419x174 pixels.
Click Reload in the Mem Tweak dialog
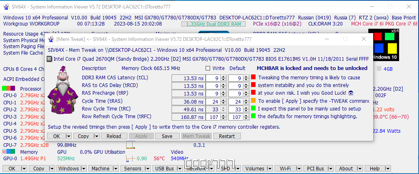pos(114,136)
